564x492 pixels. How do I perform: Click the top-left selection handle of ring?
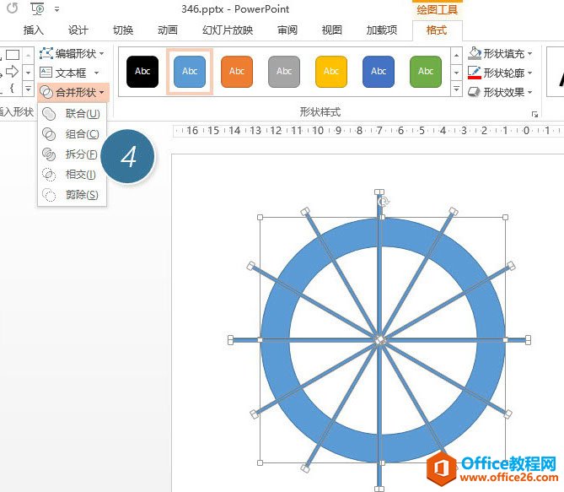click(260, 217)
